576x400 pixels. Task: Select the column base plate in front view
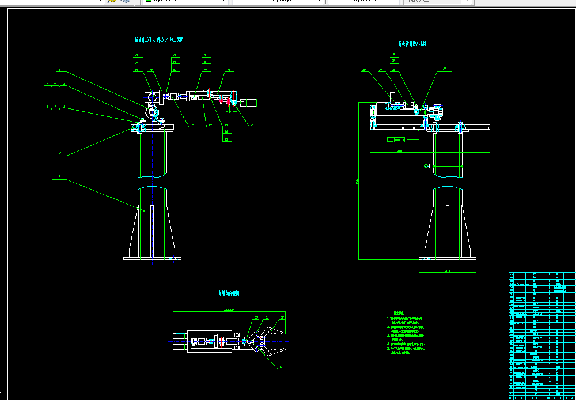coord(152,258)
